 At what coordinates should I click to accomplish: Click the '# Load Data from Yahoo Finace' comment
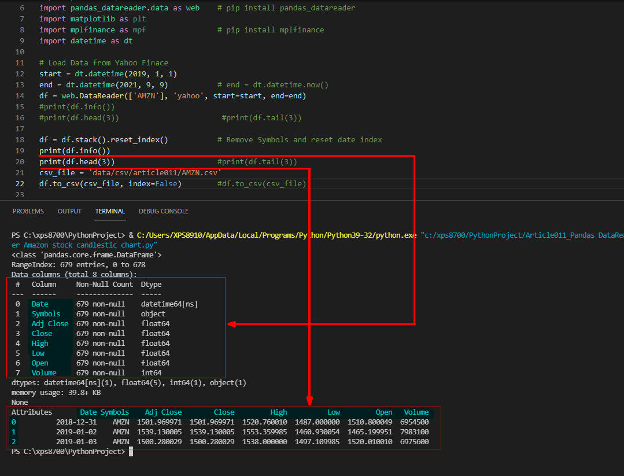tap(104, 62)
